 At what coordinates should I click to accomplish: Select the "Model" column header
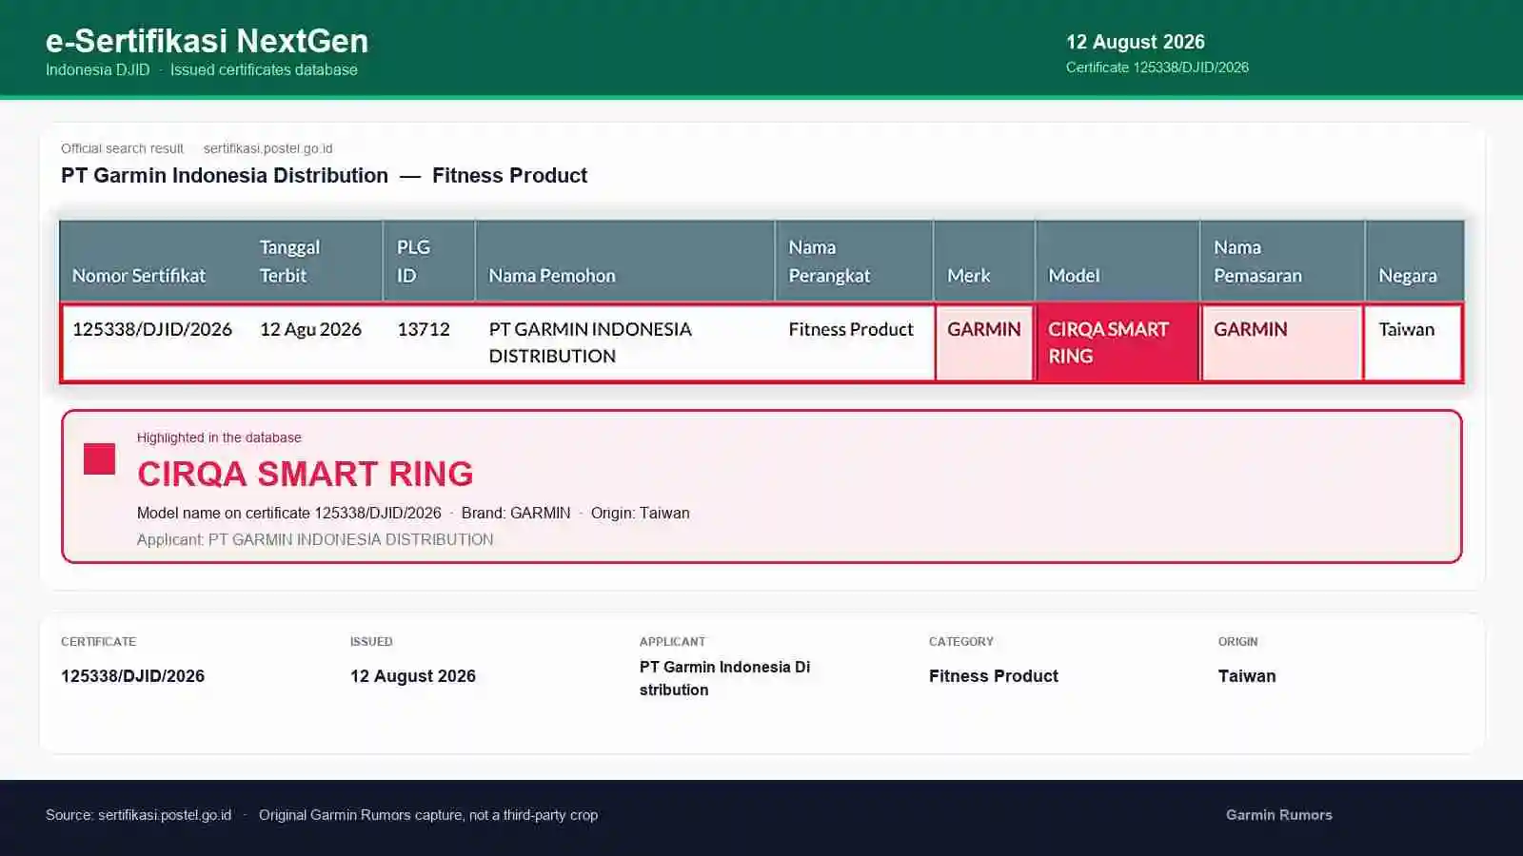(1074, 276)
